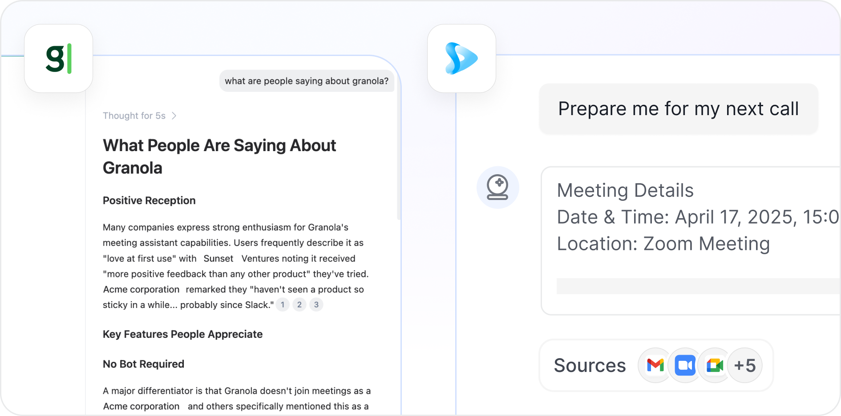Click the 'Location: Zoom Meeting' line

coord(663,244)
